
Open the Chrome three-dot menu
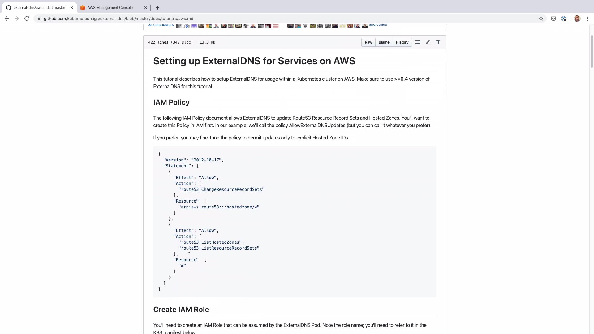click(587, 19)
